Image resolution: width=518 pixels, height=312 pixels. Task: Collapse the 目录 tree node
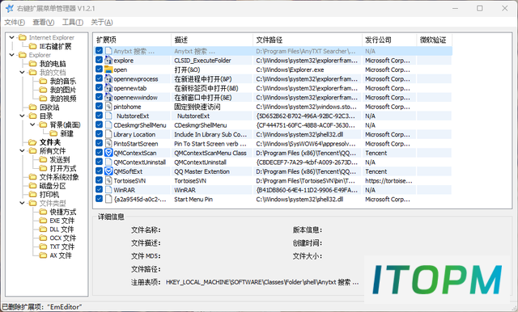[22, 116]
